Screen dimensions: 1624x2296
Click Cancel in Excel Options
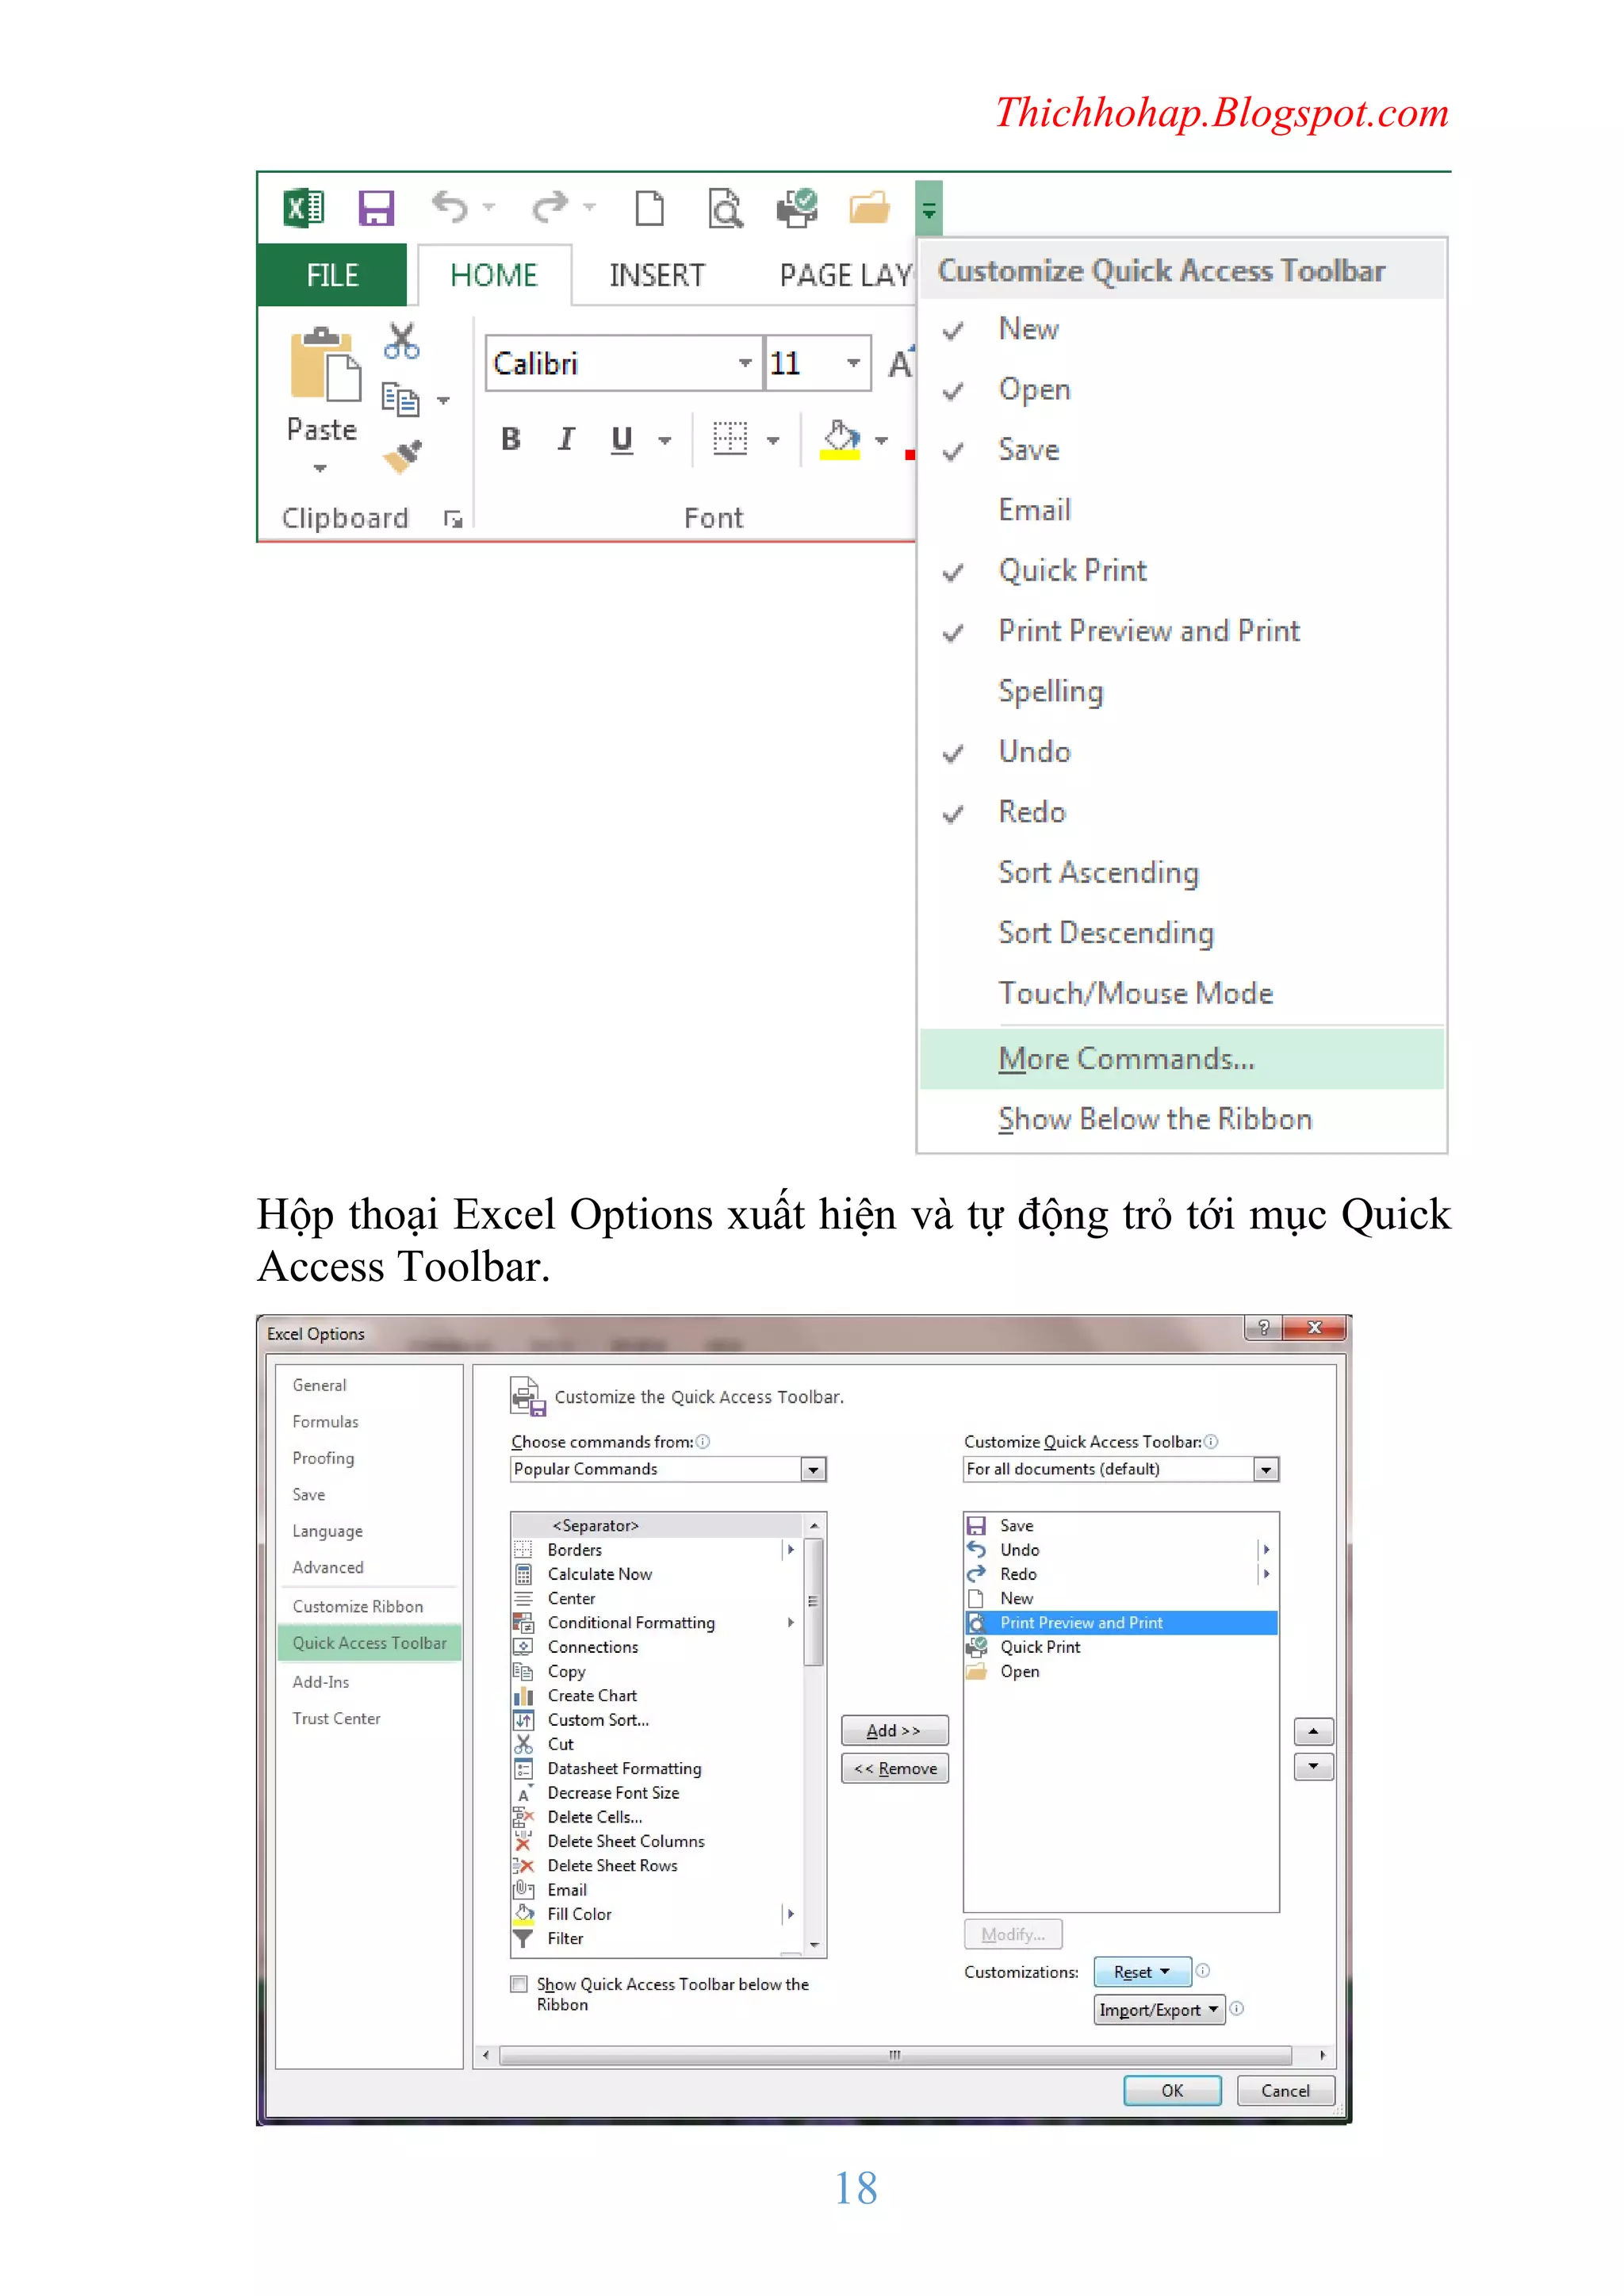pyautogui.click(x=1285, y=2091)
